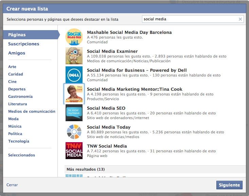
Task: Click Cerrar to close dialog
Action: click(12, 185)
